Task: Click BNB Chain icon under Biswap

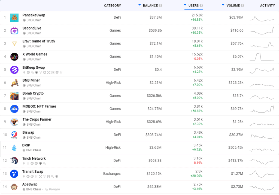Action: pos(24,138)
